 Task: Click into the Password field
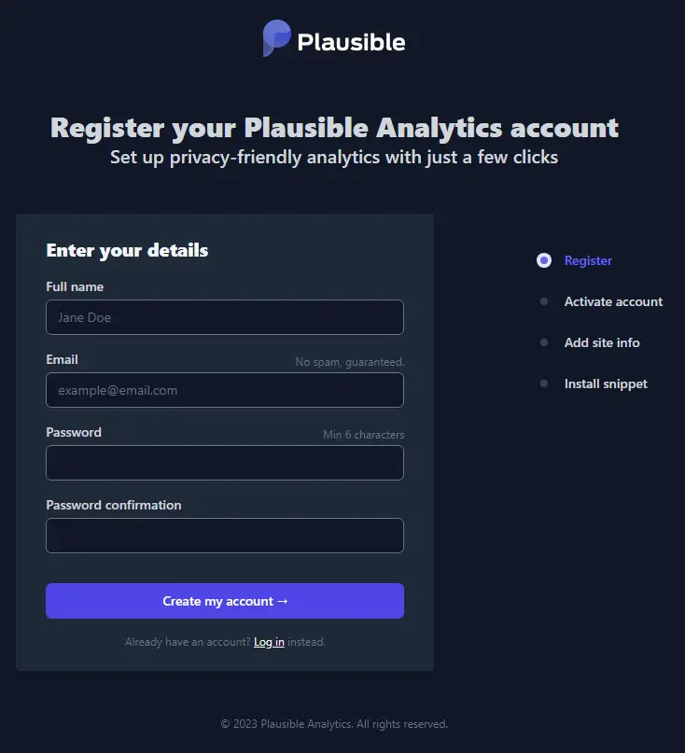coord(225,463)
